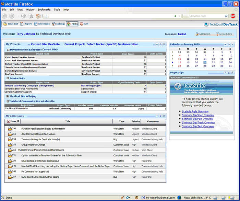Click the Gmail notifier in status bar
Image resolution: width=240 pixels, height=201 pixels.
[x=158, y=198]
